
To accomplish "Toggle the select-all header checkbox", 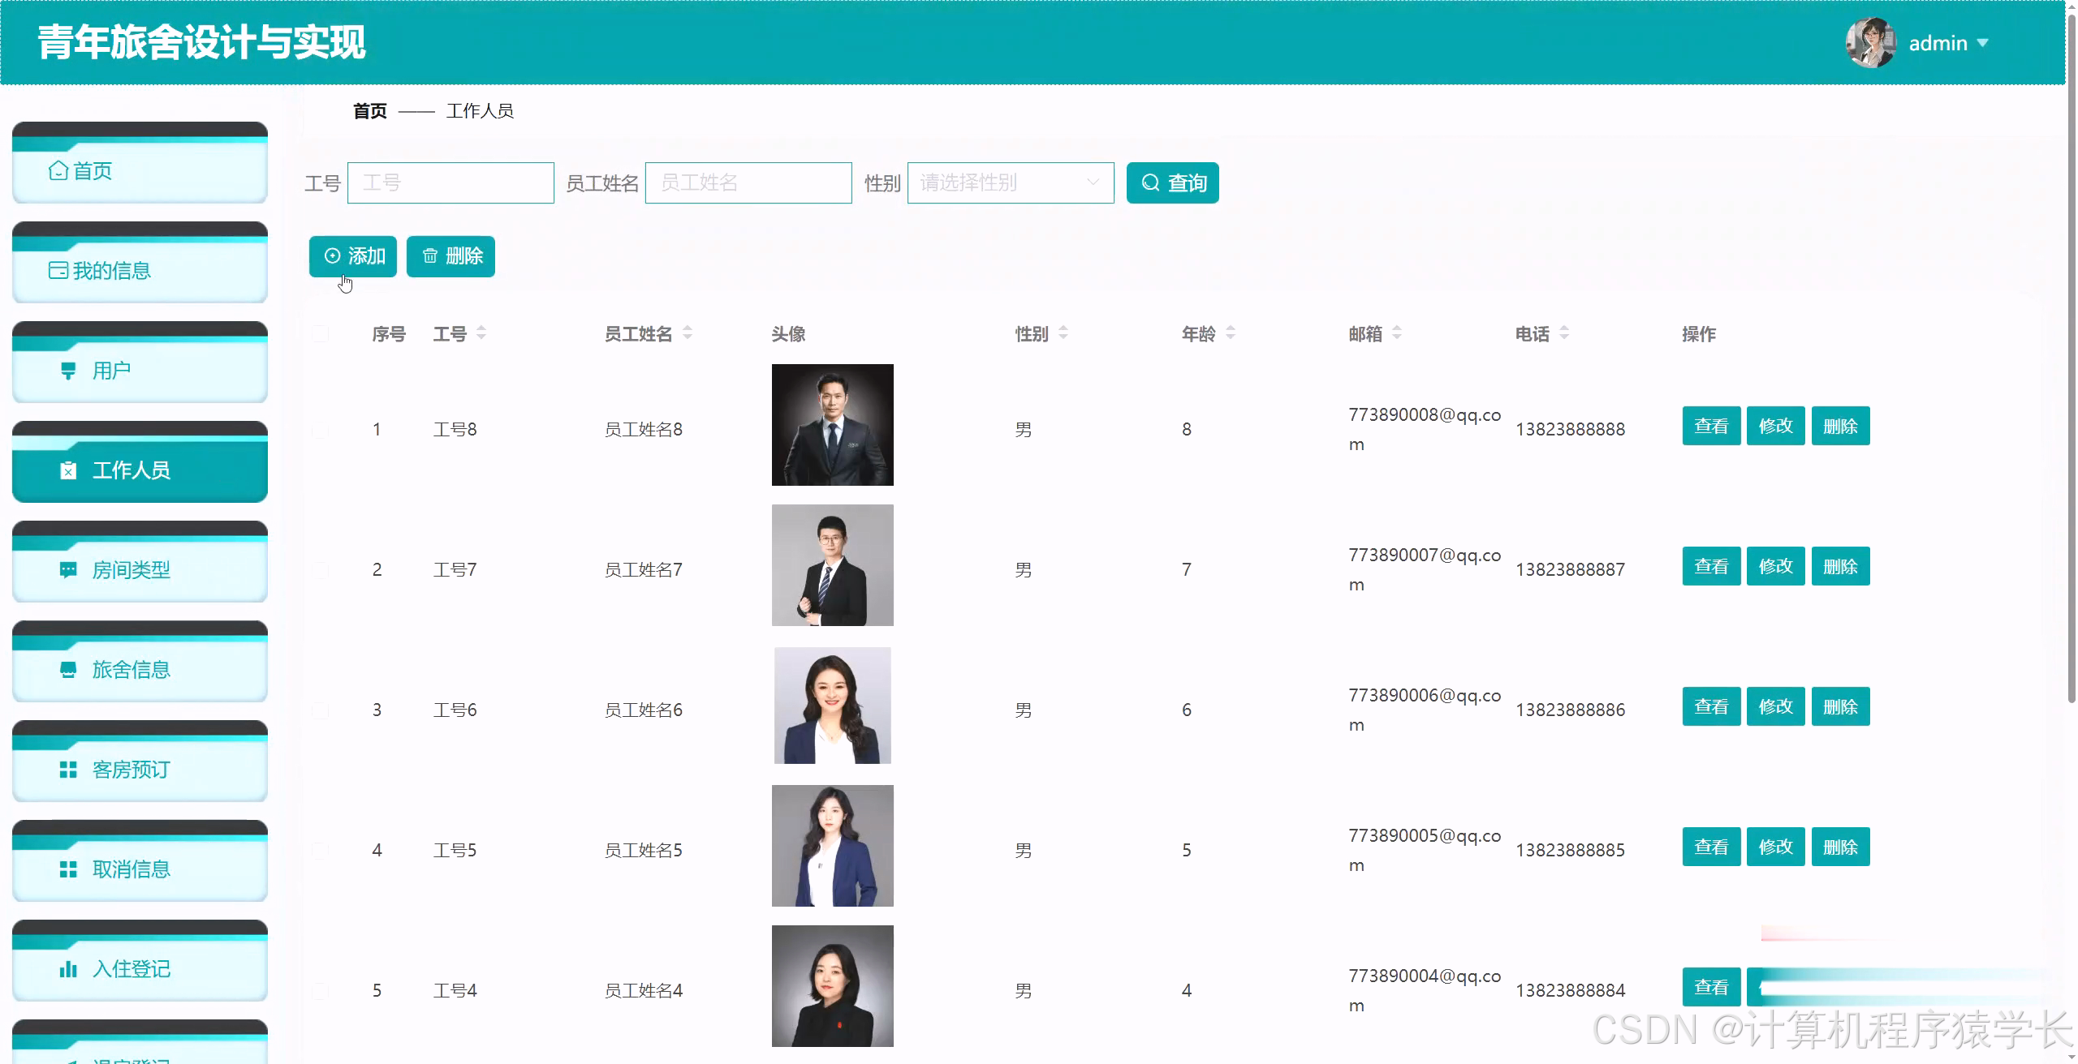I will pos(321,334).
